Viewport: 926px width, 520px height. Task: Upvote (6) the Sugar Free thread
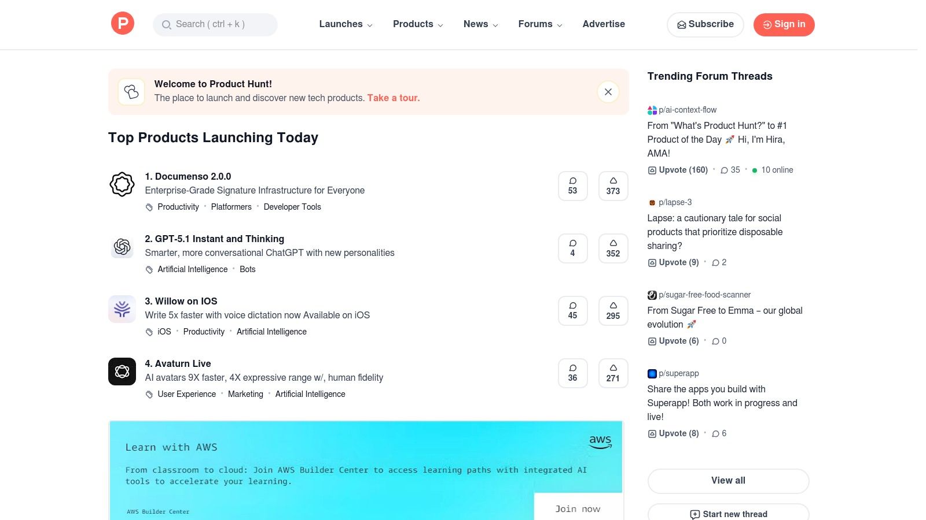pos(673,341)
